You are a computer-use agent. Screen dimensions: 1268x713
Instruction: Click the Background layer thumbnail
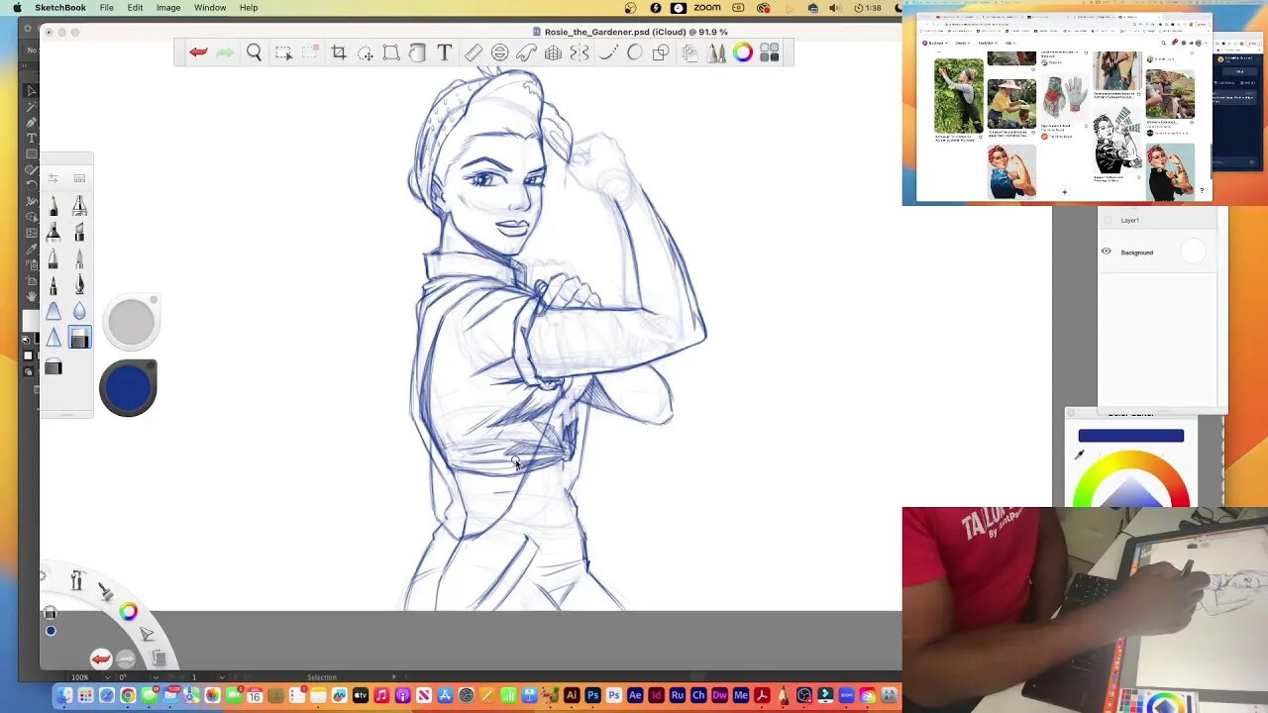pos(1194,252)
